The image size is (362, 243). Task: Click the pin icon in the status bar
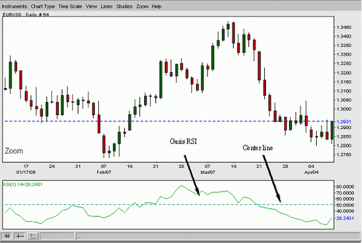pos(7,235)
